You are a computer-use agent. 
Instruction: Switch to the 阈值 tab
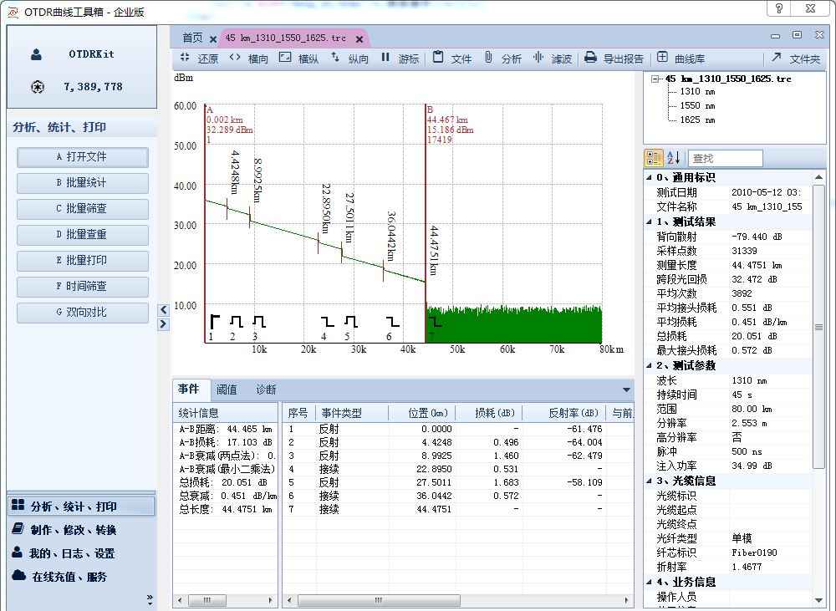[227, 390]
